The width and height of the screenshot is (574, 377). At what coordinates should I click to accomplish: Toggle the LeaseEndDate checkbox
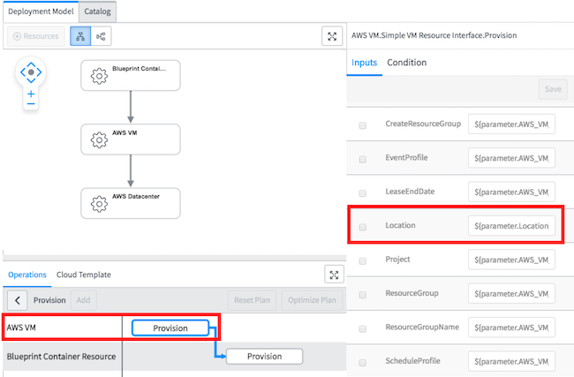[x=362, y=192]
